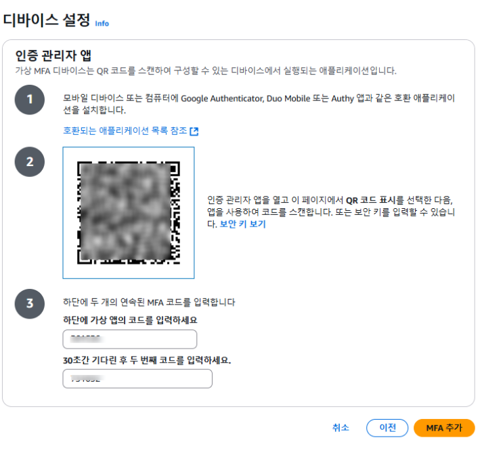
Task: Click the Google Authenticator install instruction text
Action: click(x=257, y=98)
